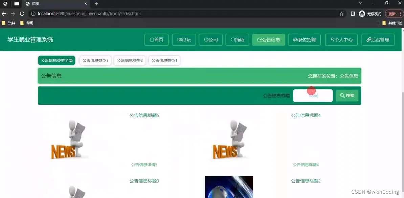
Task: Click 公告信息详情5 text
Action: (144, 165)
